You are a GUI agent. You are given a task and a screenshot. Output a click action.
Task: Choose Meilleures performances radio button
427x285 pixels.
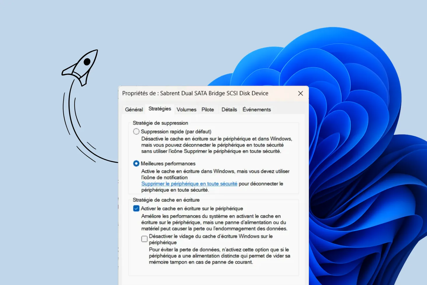pyautogui.click(x=136, y=163)
